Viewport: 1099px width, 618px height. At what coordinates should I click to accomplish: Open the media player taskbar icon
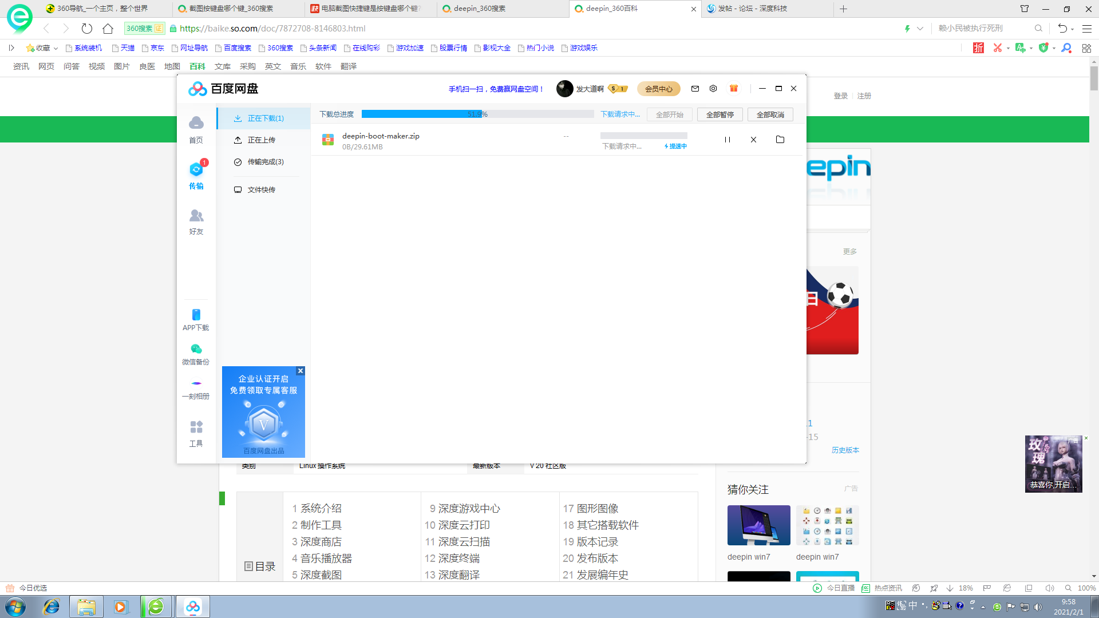(x=121, y=607)
